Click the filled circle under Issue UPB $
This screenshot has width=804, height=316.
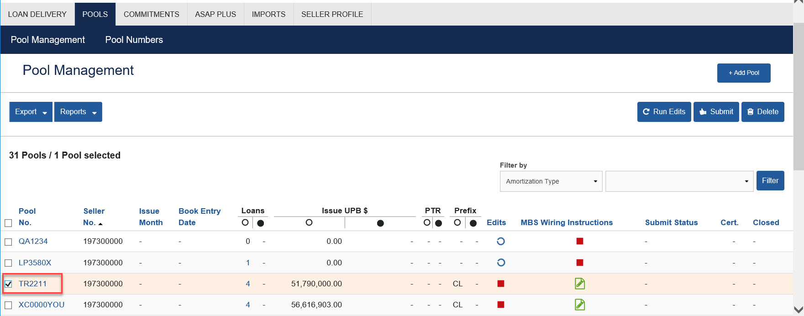(x=380, y=223)
